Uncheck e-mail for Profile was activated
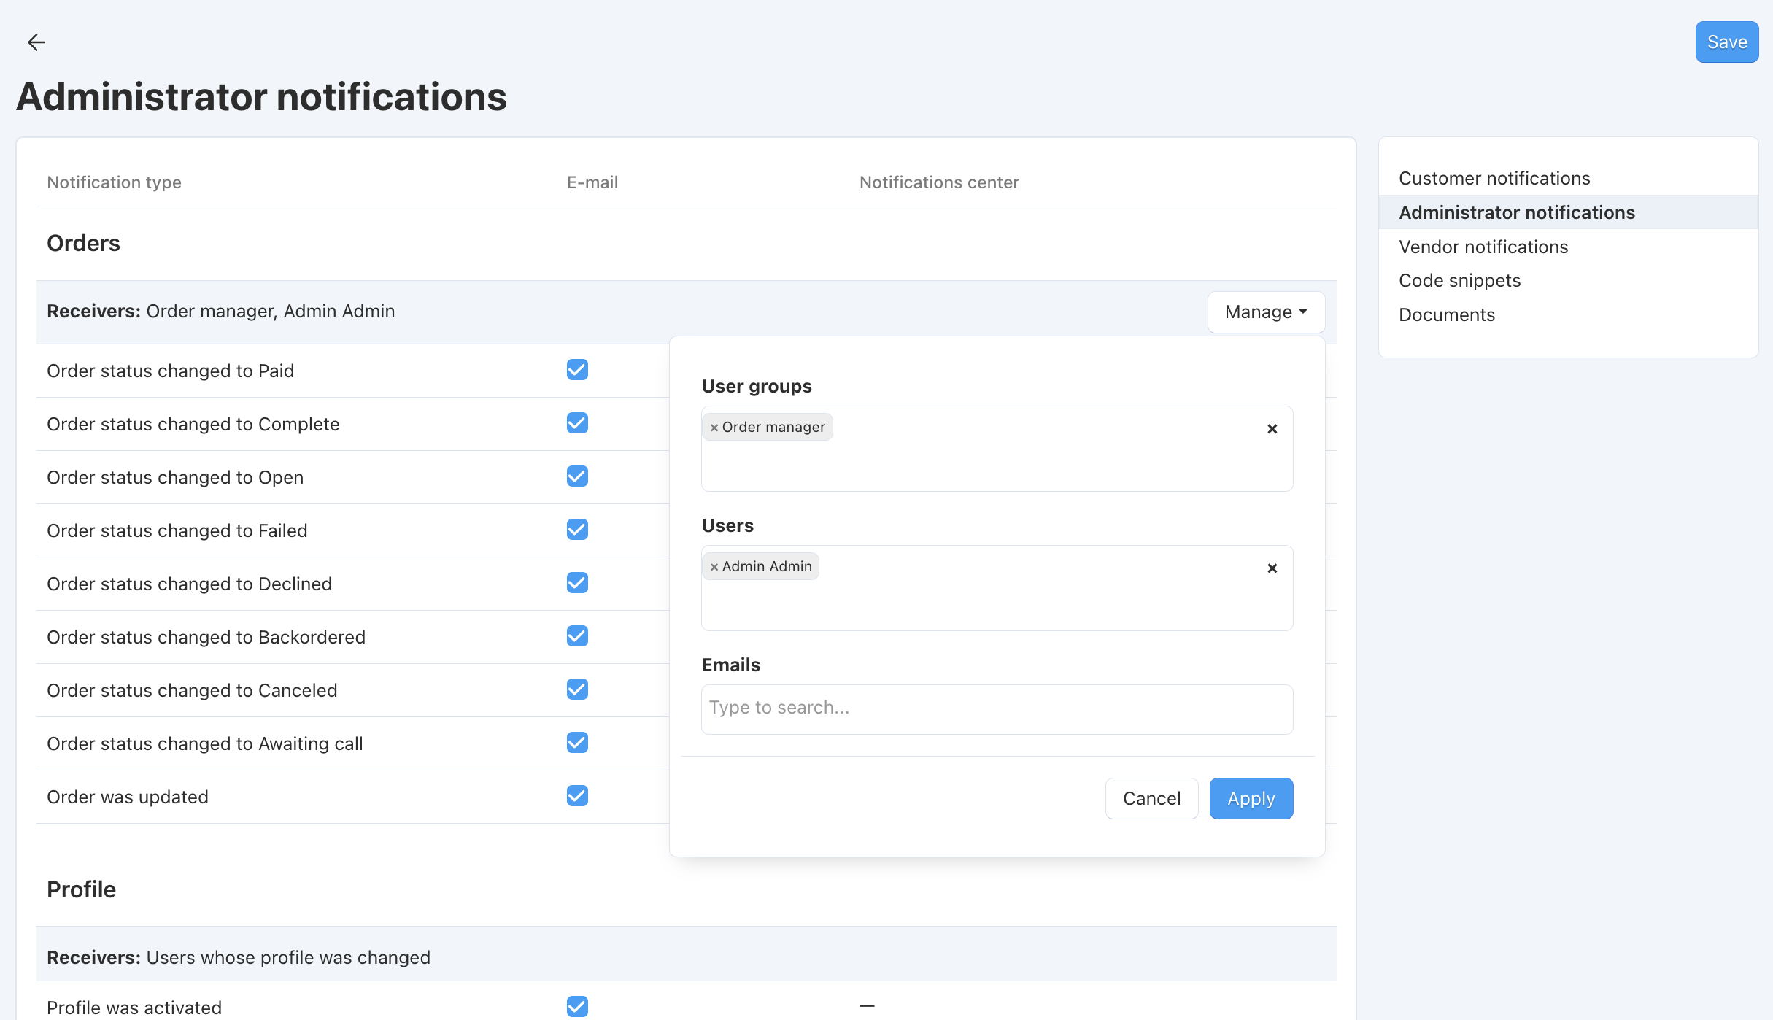This screenshot has width=1773, height=1020. coord(577,1007)
